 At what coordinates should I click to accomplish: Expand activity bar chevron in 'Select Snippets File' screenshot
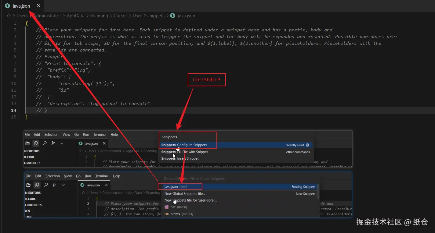coord(63,185)
